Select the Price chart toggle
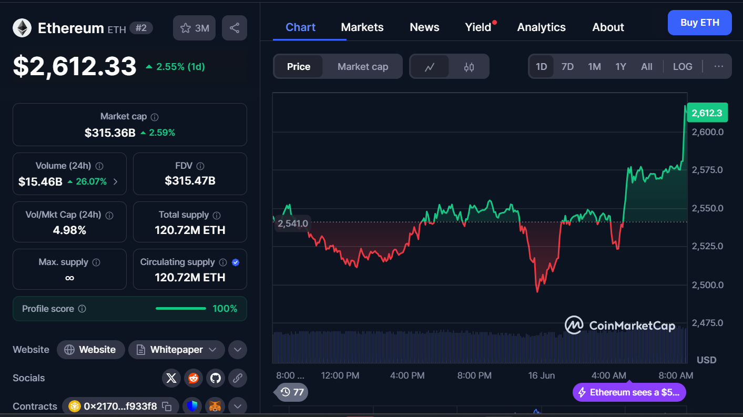This screenshot has height=417, width=743. pyautogui.click(x=299, y=67)
